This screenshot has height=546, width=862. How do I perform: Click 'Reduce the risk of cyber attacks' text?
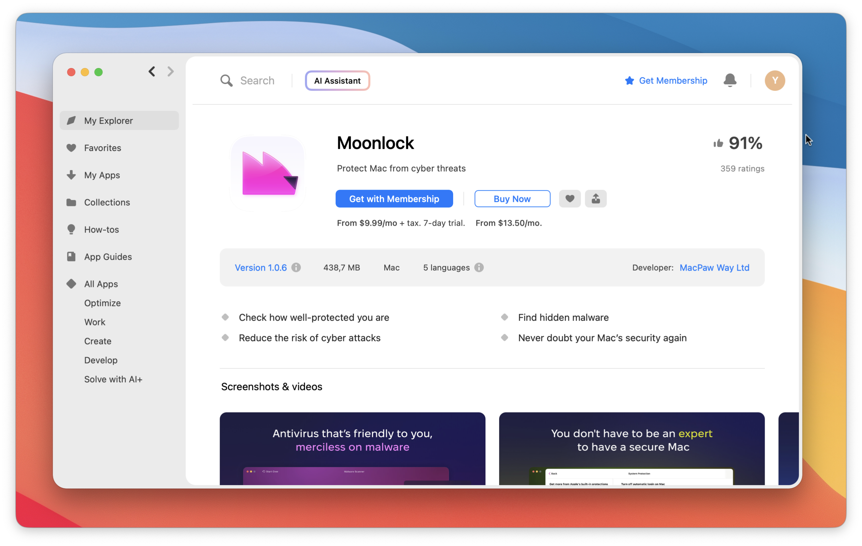310,338
